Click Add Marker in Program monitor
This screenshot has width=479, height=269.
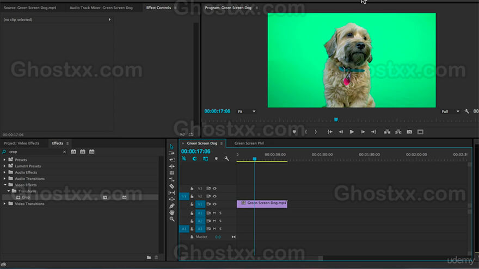(x=294, y=132)
